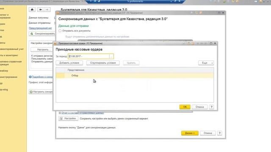Click the 'Удалить' button
This screenshot has width=271, height=152.
(x=131, y=63)
